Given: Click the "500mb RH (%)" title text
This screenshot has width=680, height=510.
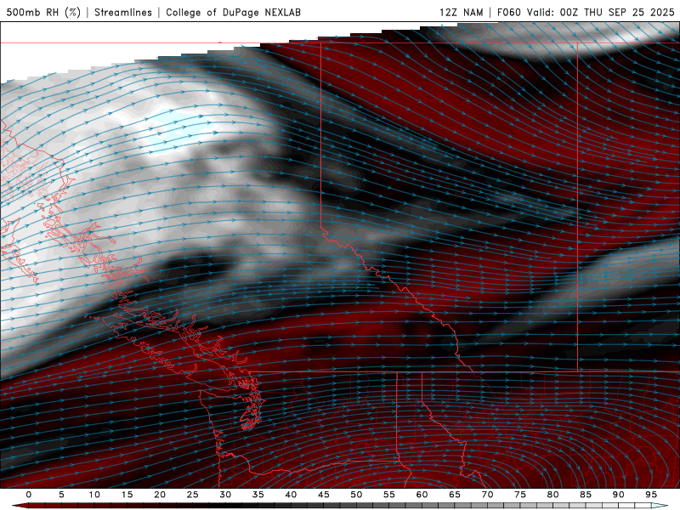Looking at the screenshot, I should 43,12.
